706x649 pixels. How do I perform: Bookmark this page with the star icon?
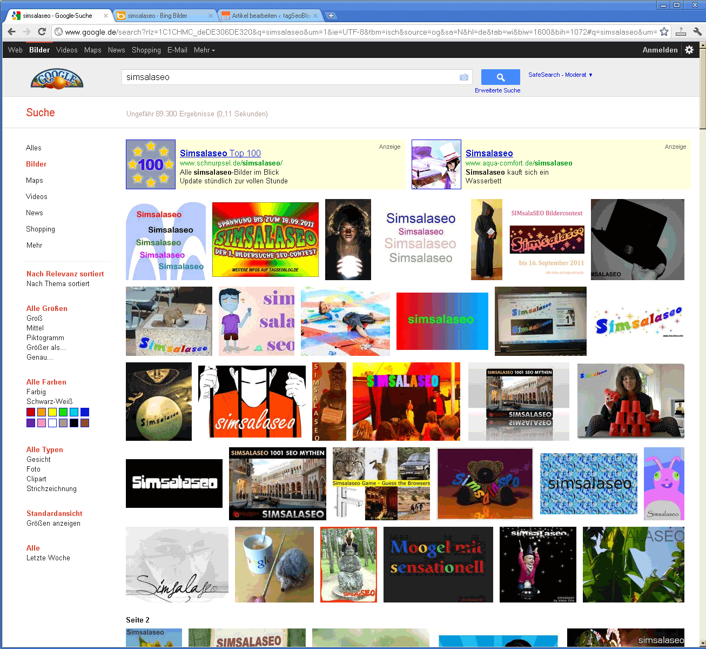pyautogui.click(x=664, y=32)
